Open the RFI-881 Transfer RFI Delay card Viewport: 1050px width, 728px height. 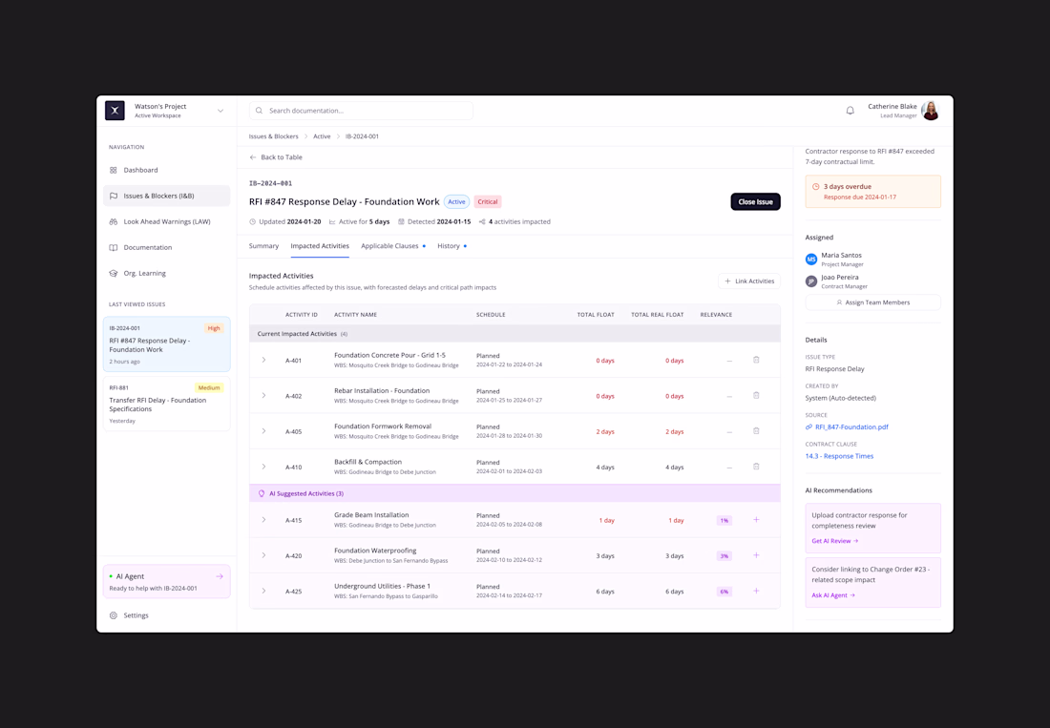(167, 404)
